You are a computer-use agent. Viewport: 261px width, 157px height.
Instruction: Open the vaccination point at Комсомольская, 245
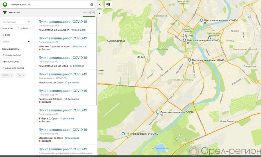[63, 22]
